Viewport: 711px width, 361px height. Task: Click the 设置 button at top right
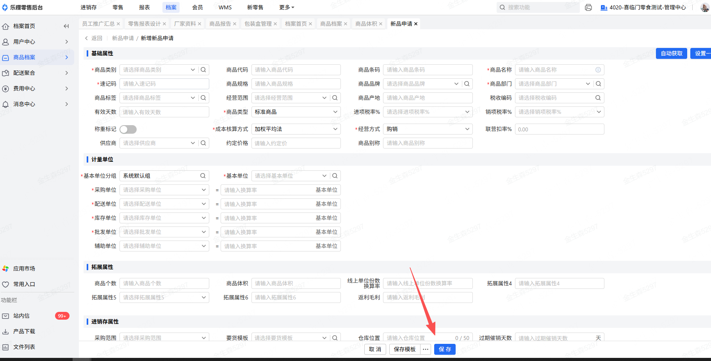click(x=701, y=53)
